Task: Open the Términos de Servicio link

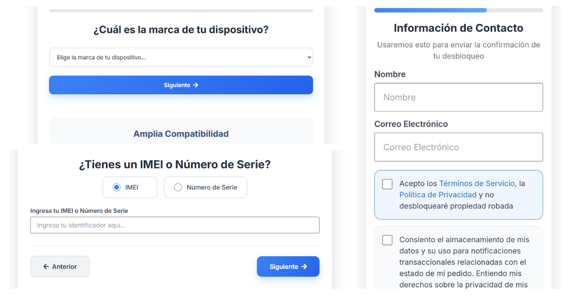Action: pyautogui.click(x=476, y=183)
